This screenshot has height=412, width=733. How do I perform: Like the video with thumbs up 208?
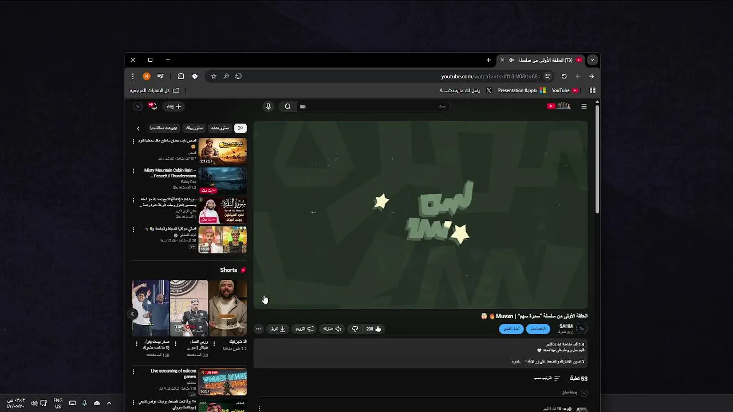pyautogui.click(x=374, y=329)
